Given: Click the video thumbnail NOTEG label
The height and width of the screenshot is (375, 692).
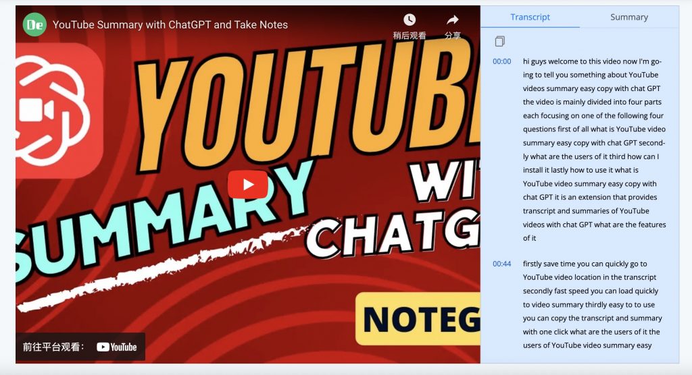Looking at the screenshot, I should (x=418, y=318).
